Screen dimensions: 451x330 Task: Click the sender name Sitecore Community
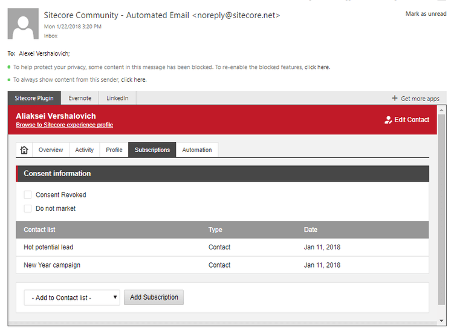point(81,15)
